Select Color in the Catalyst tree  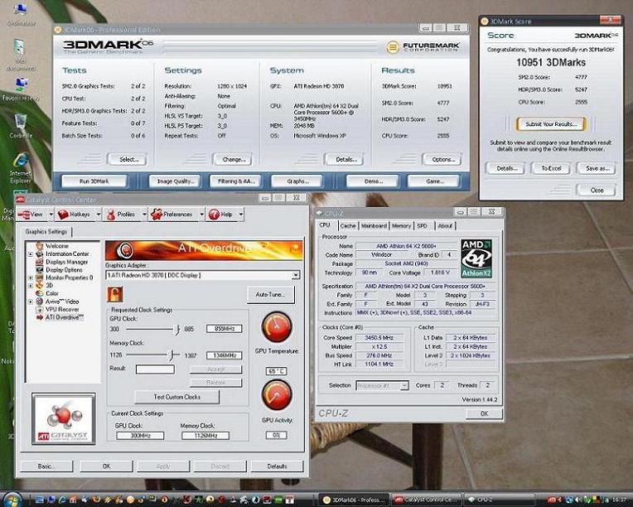click(x=52, y=293)
